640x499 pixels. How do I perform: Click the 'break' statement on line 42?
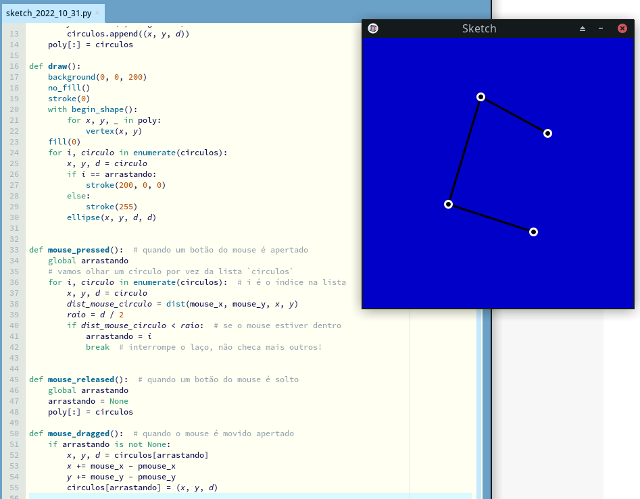(97, 347)
